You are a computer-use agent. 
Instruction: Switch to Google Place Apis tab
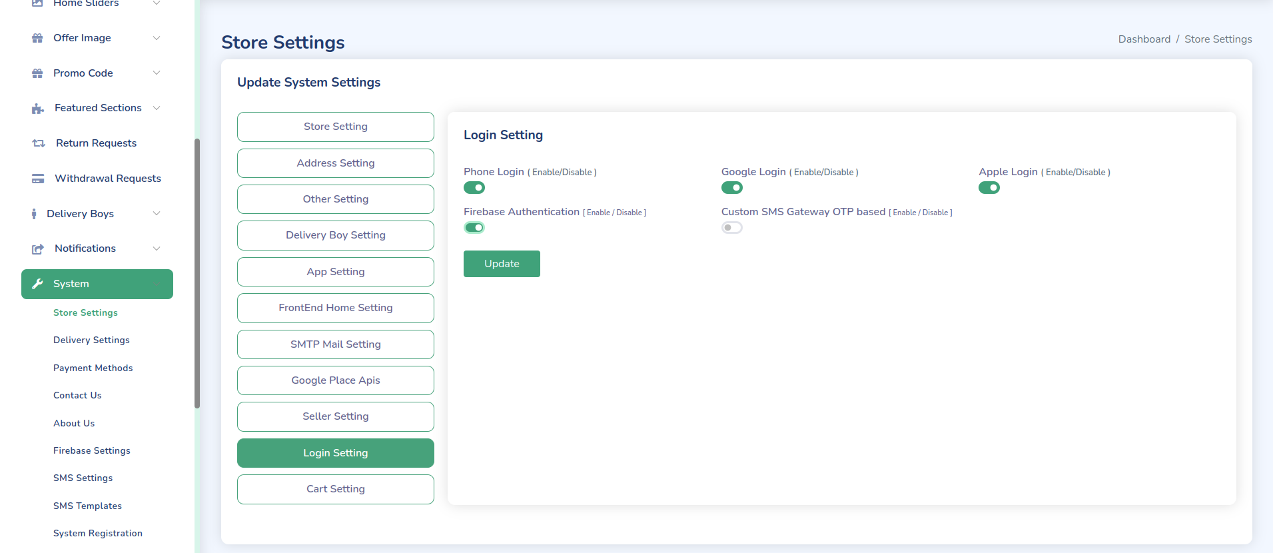click(x=336, y=380)
